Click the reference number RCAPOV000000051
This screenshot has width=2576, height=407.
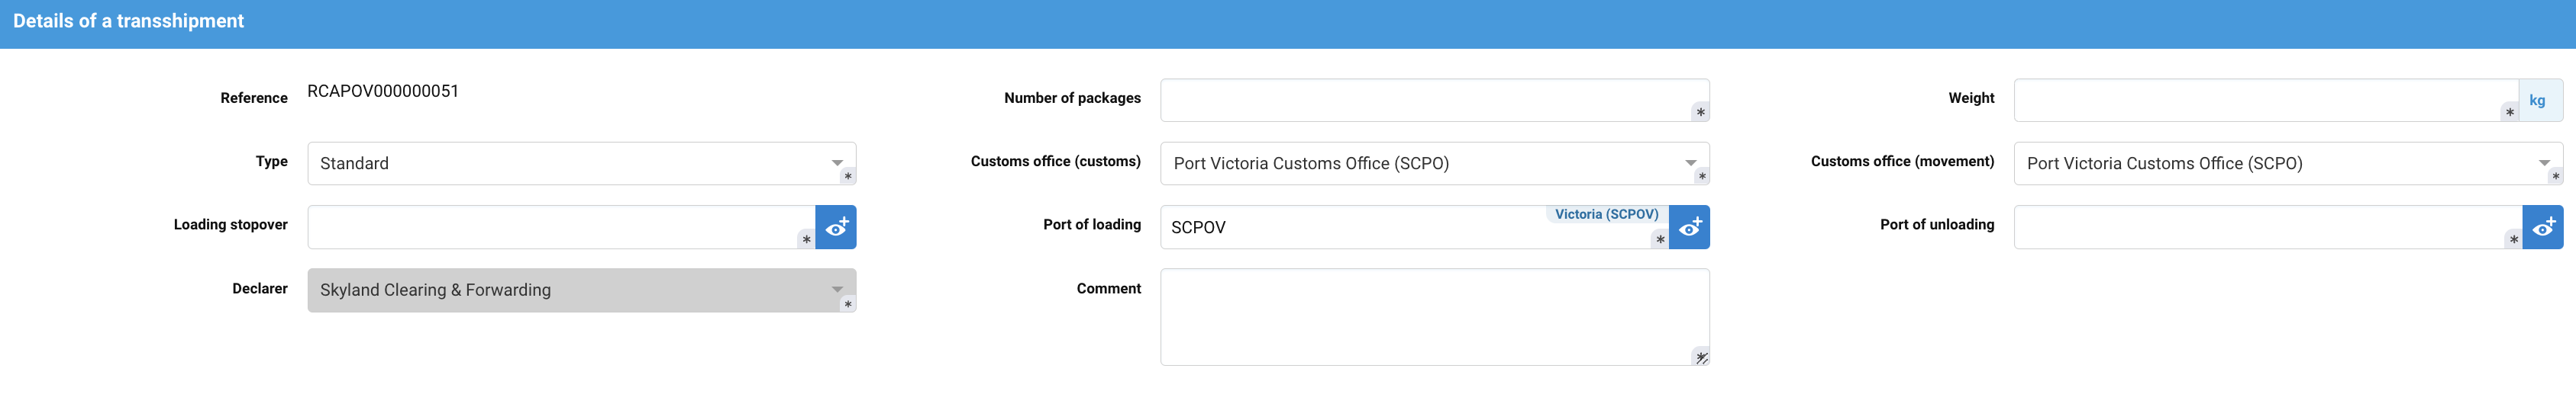pyautogui.click(x=383, y=91)
